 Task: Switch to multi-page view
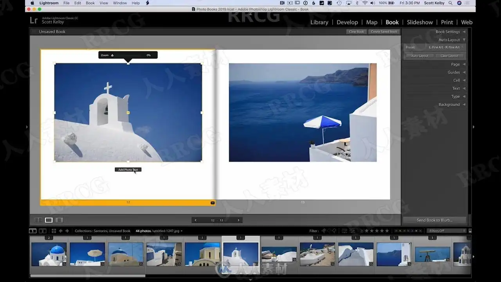(38, 220)
